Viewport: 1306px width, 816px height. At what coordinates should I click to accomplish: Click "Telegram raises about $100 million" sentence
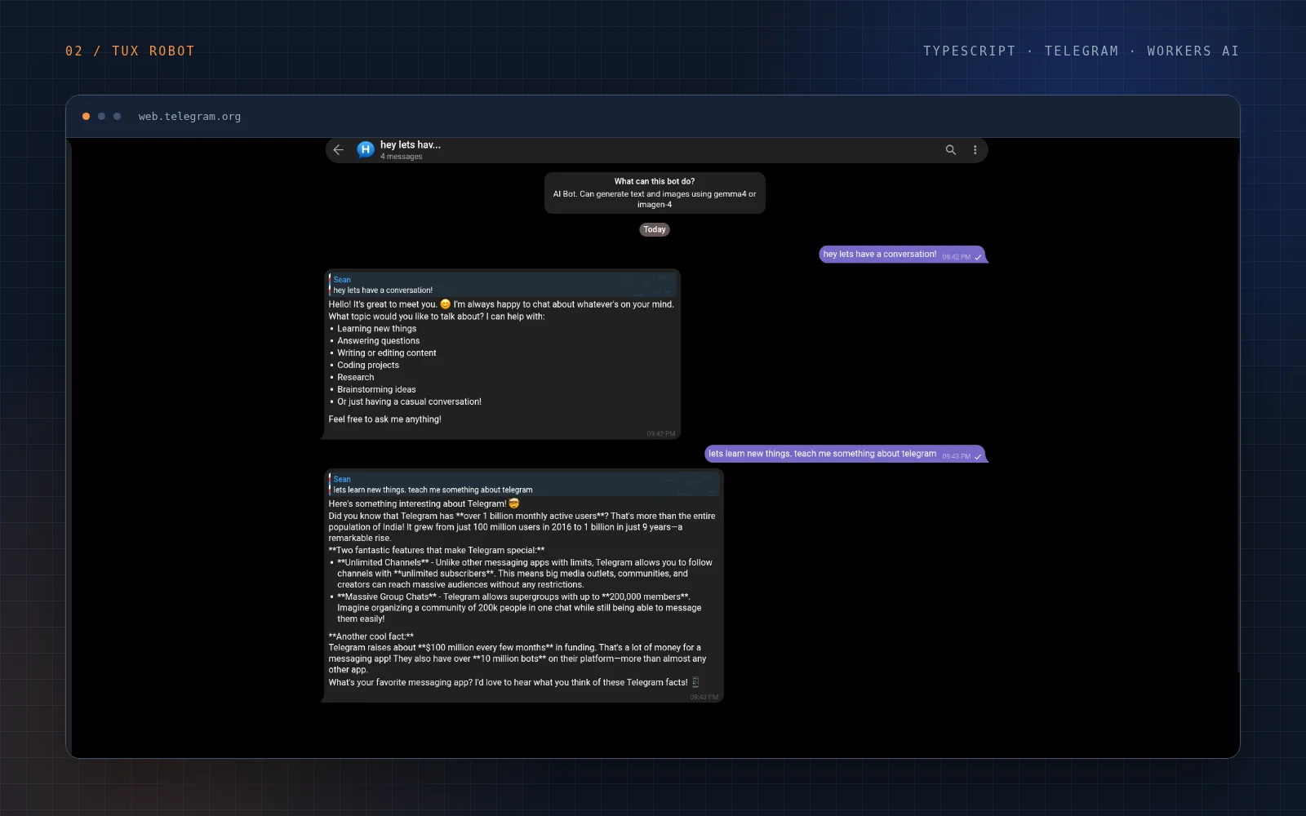coord(518,659)
